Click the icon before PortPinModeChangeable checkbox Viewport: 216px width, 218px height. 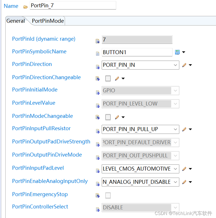click(98, 117)
